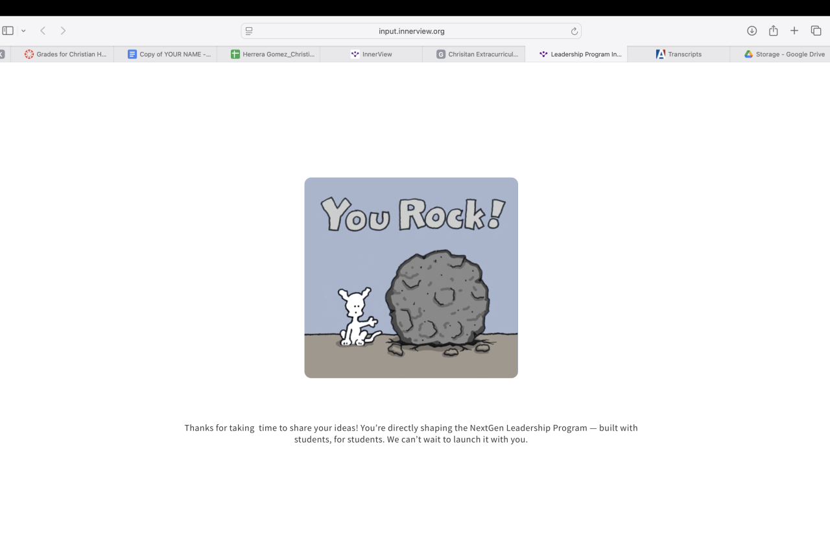This screenshot has width=830, height=543.
Task: Open the Share menu
Action: tap(773, 30)
